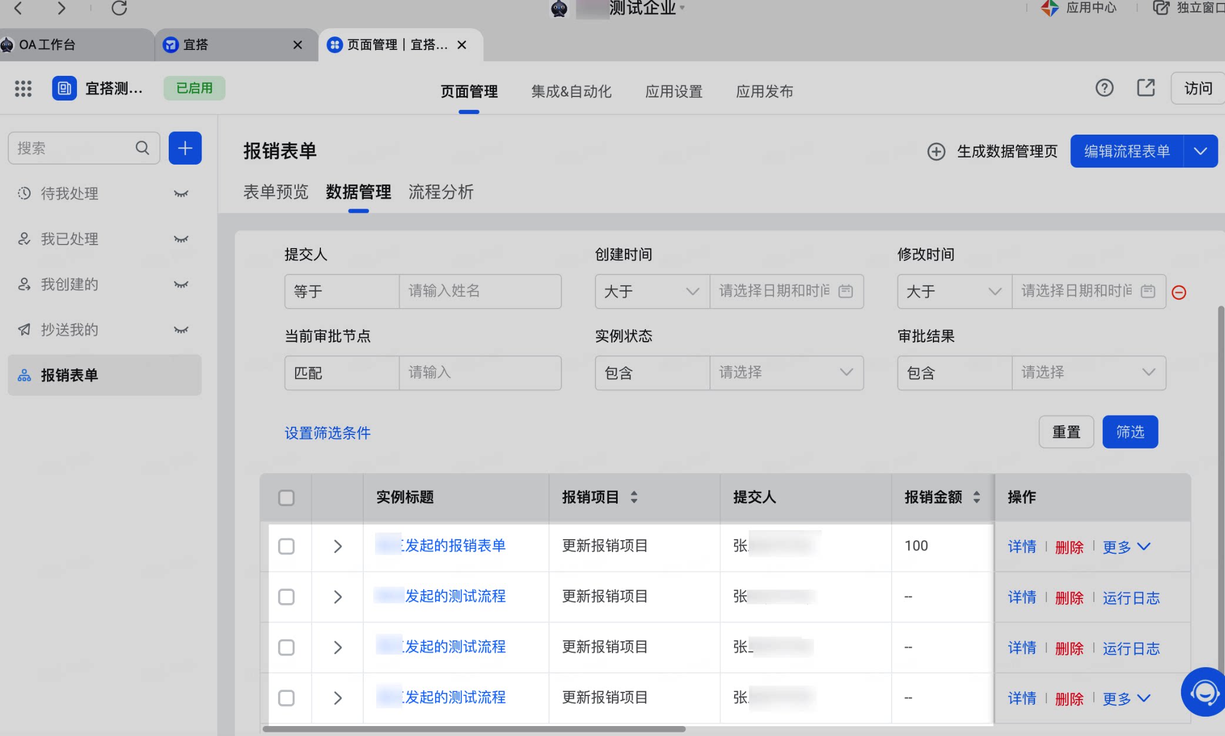Open the 创建时间 operator dropdown 大于
This screenshot has height=736, width=1225.
(x=652, y=292)
